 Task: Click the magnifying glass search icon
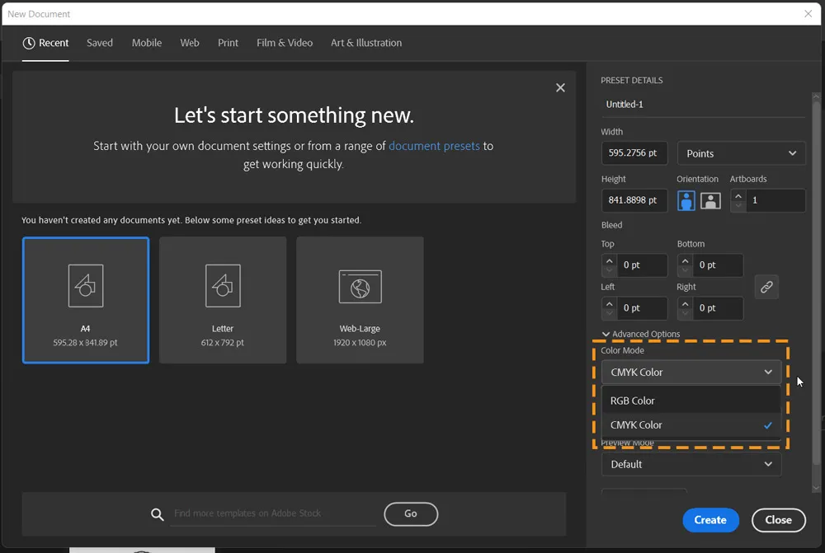tap(158, 514)
